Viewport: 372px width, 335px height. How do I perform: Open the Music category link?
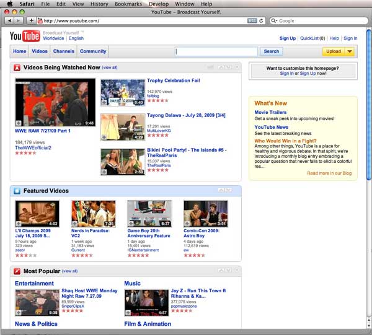[x=132, y=284]
